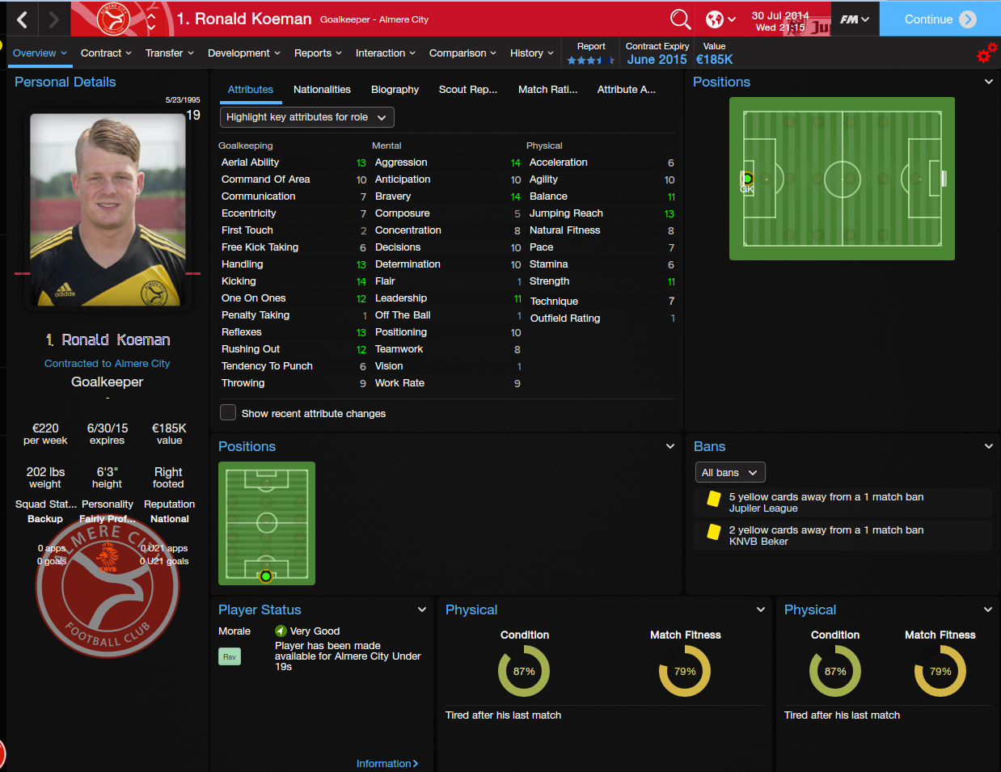Open the Information link
The height and width of the screenshot is (772, 1001).
[387, 763]
